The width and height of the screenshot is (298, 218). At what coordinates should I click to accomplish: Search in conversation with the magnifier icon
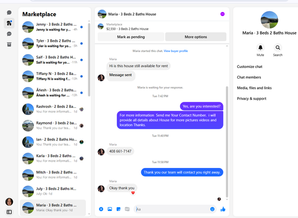coord(278,48)
